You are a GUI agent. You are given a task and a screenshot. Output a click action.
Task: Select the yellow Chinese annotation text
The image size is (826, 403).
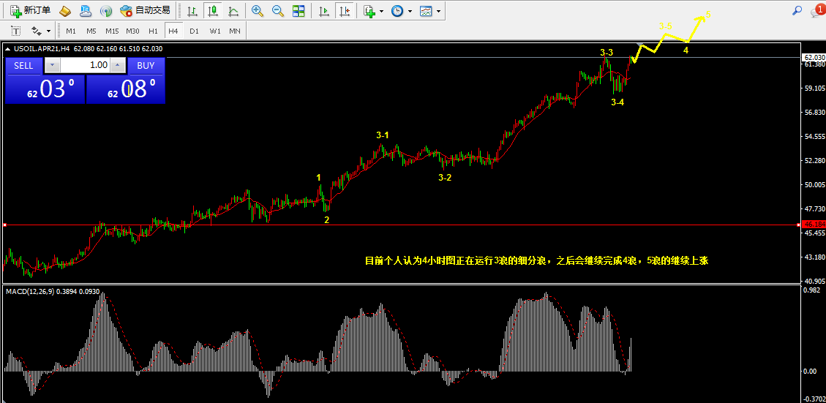pos(536,261)
